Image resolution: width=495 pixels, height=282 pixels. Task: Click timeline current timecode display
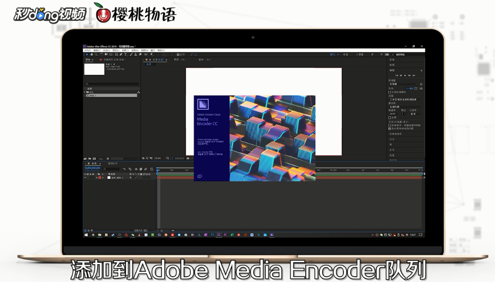coord(93,168)
